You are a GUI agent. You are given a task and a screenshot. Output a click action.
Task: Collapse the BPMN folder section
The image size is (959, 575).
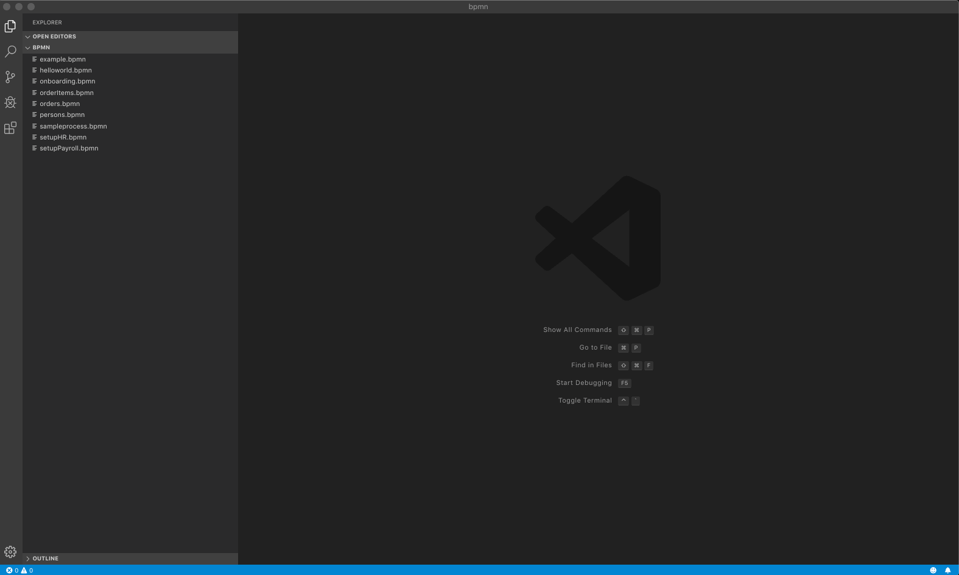[41, 48]
